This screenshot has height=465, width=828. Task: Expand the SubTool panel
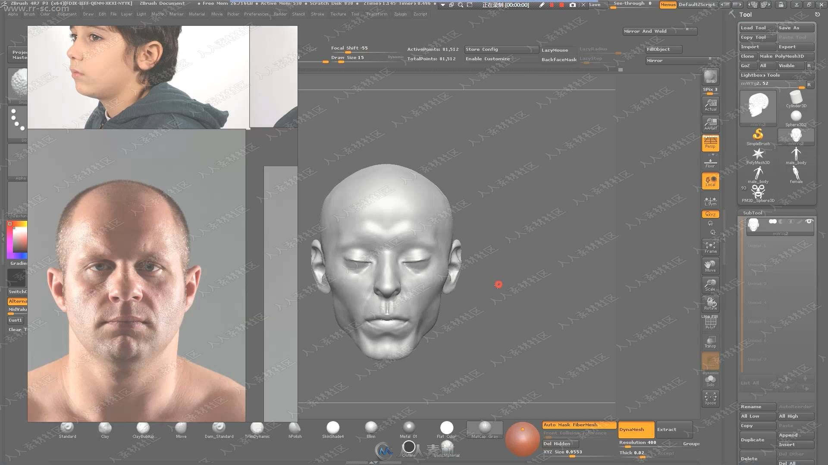tap(752, 212)
